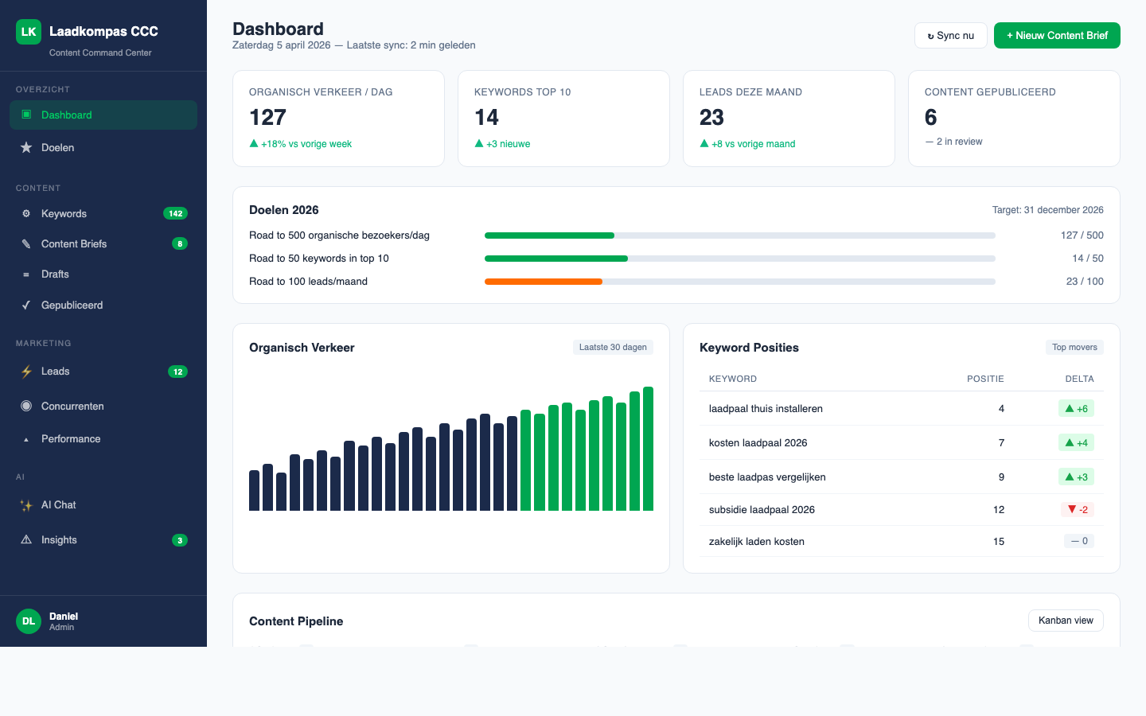Image resolution: width=1146 pixels, height=716 pixels.
Task: Click the orange 'Road to 100 leads/maand' progress bar
Action: coord(544,281)
